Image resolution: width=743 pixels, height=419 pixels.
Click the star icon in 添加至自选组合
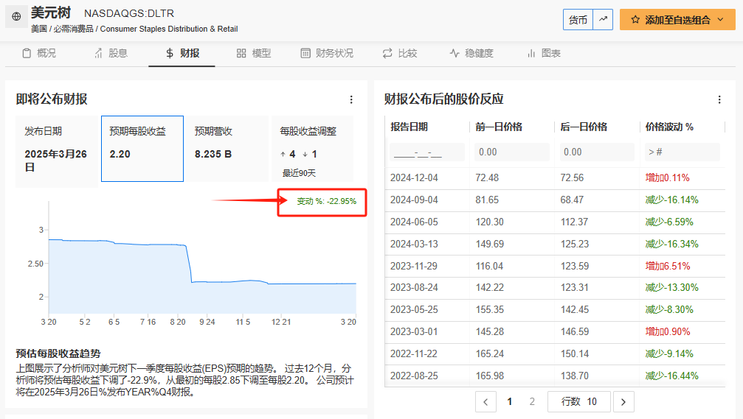point(635,20)
